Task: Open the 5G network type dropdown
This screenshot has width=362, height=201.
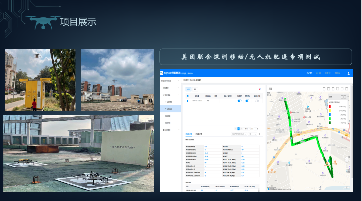Action: (253, 134)
